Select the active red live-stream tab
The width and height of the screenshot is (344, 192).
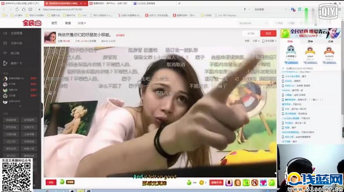tap(66, 4)
